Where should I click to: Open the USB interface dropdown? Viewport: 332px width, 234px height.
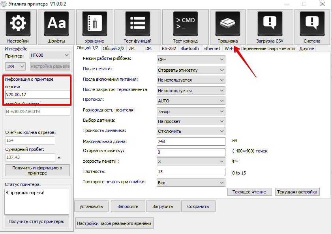(x=15, y=66)
